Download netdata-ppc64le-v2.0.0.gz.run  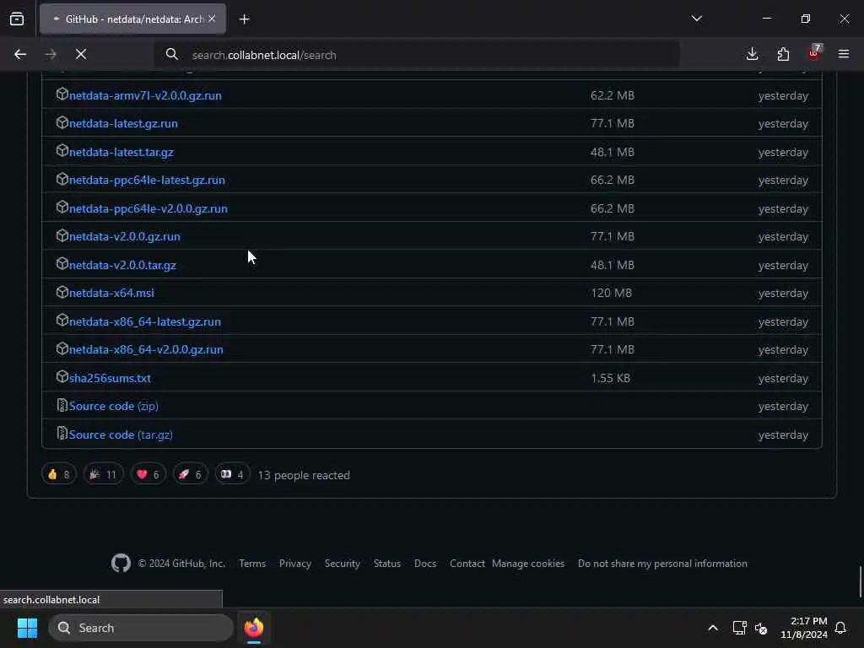click(148, 209)
